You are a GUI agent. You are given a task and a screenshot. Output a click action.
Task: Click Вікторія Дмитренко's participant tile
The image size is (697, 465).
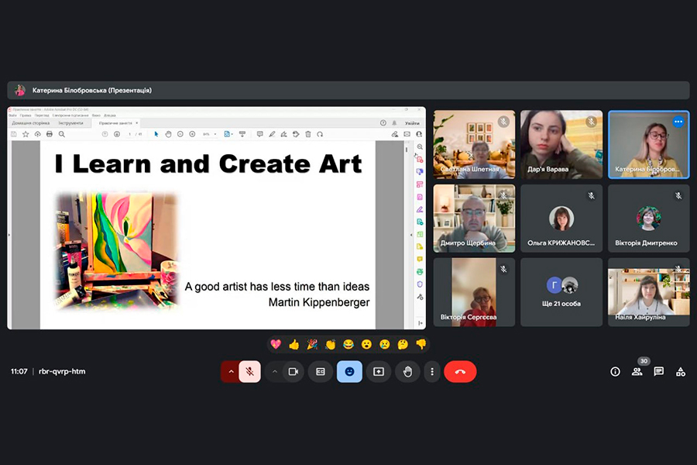(x=648, y=219)
